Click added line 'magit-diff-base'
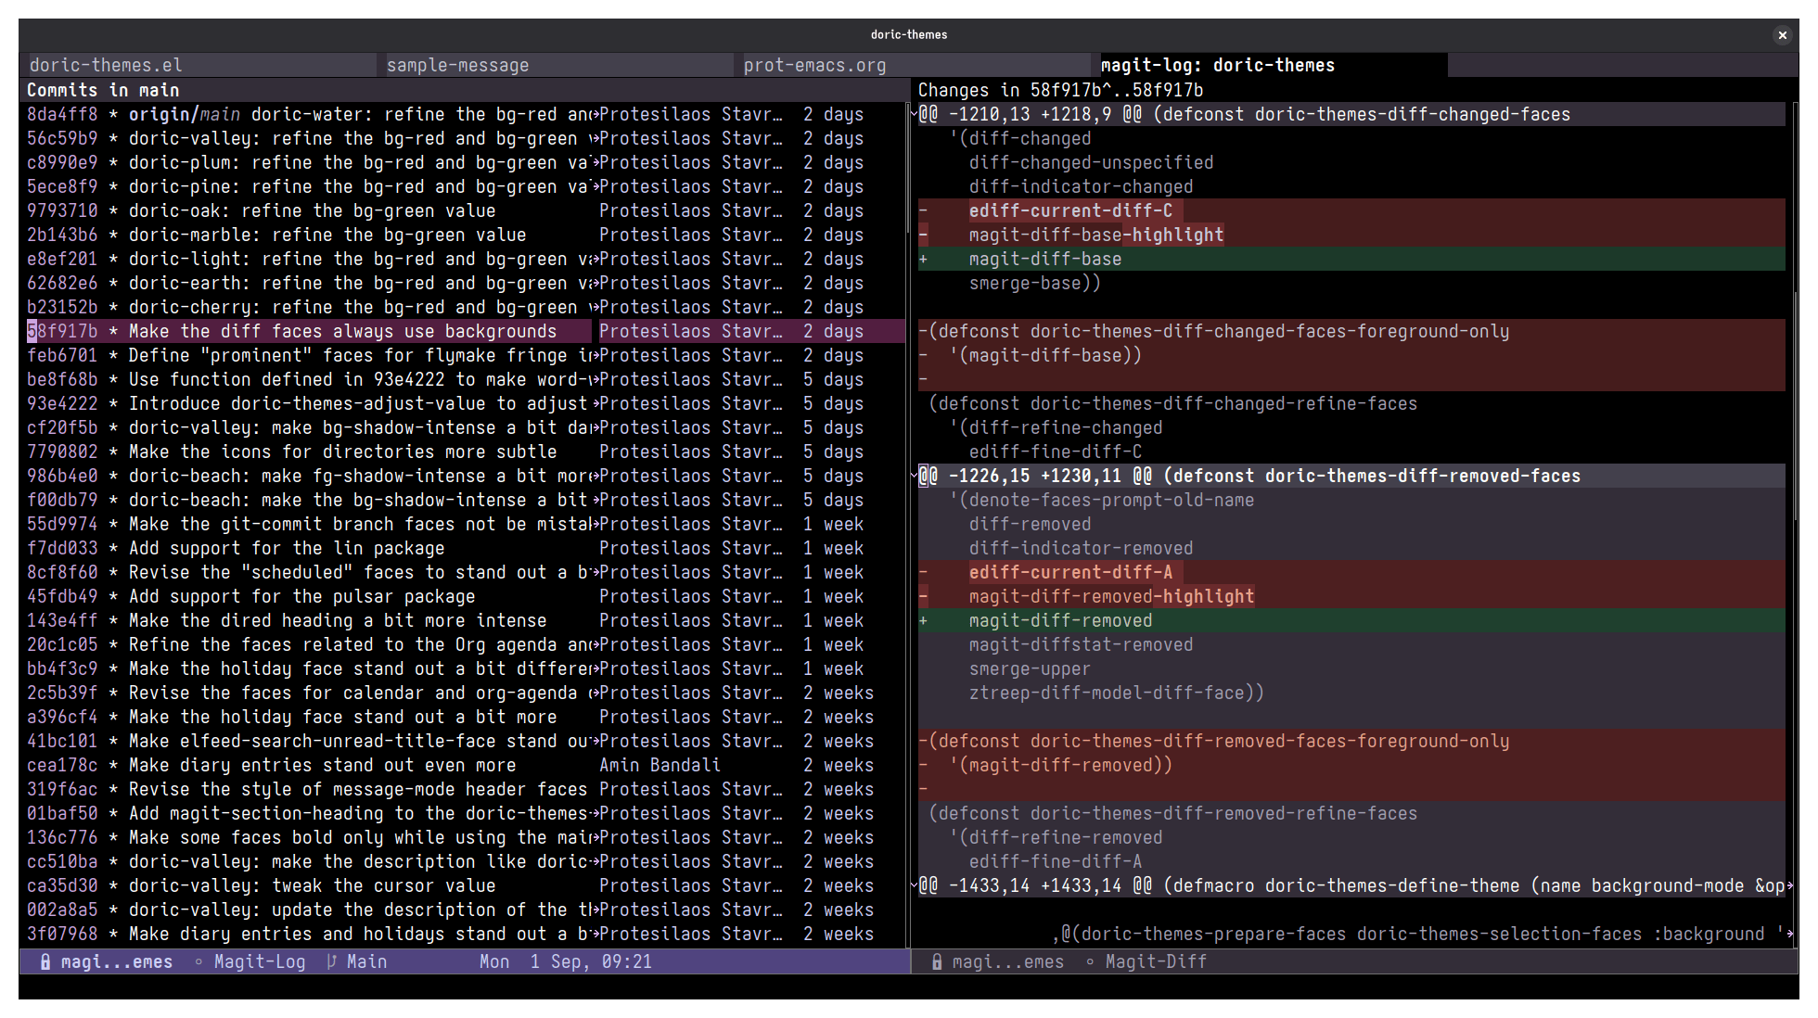This screenshot has width=1818, height=1018. click(1045, 260)
